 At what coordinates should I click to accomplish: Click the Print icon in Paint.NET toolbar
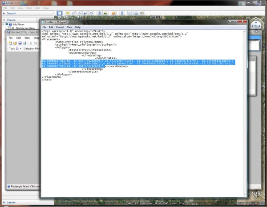tap(24, 43)
